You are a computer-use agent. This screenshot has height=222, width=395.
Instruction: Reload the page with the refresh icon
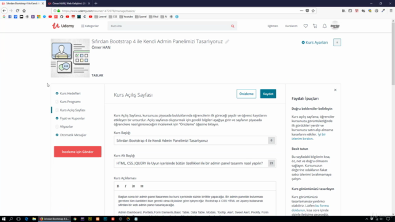17,10
